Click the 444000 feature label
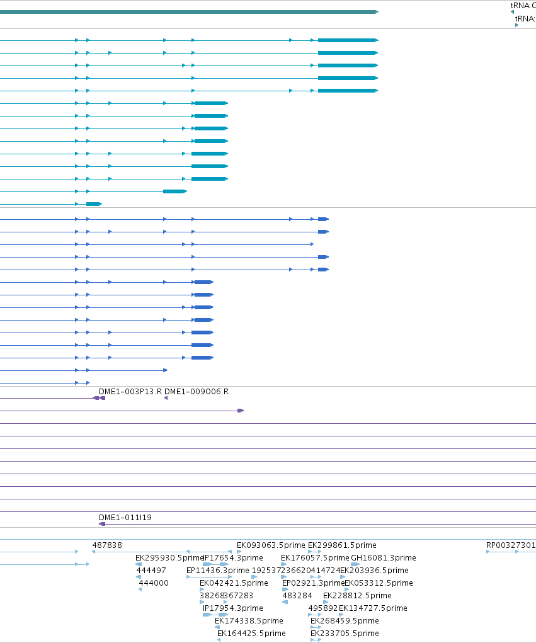 coord(154,583)
